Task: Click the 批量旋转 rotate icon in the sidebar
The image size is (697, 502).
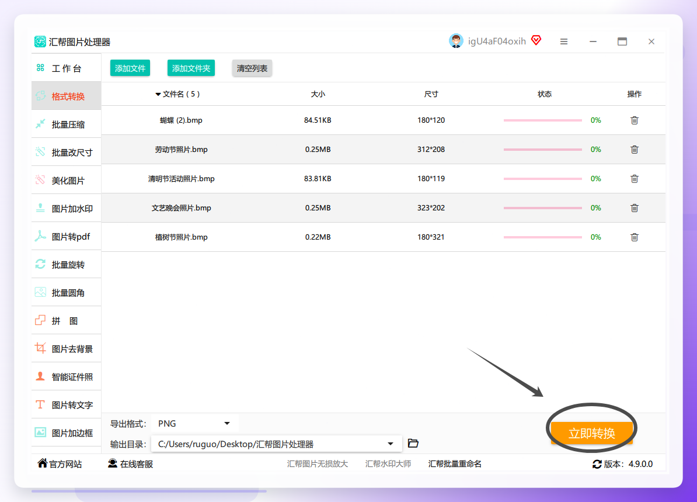Action: (x=40, y=264)
